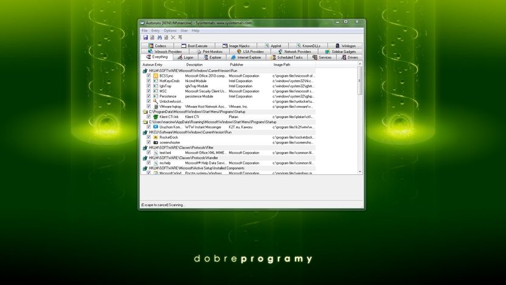Disable the Persistence entry checkbox

(x=149, y=96)
